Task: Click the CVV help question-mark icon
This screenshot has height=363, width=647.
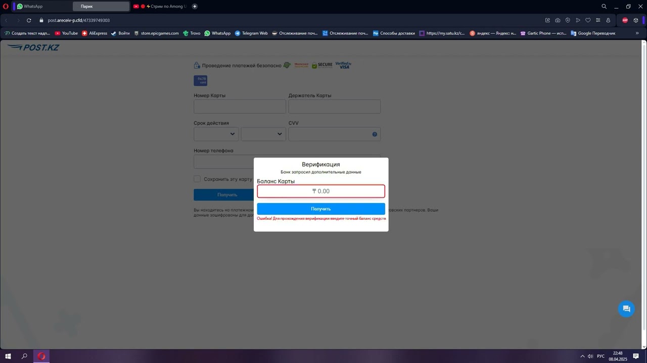Action: 375,134
